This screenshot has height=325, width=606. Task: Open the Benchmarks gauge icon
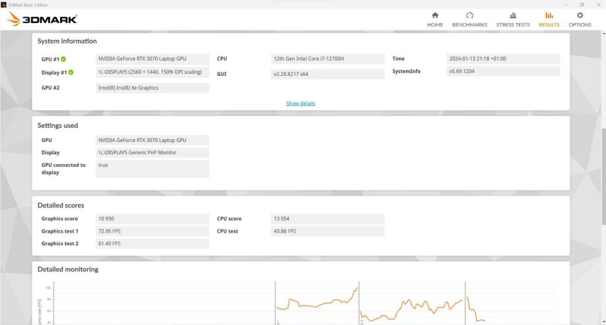click(470, 15)
